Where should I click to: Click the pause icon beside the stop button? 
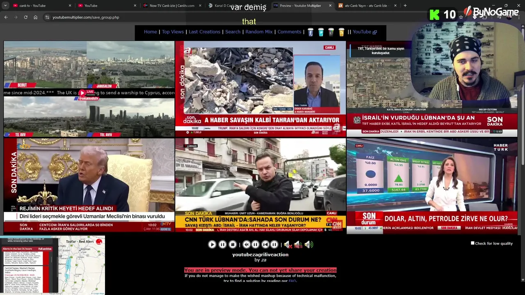(x=222, y=245)
